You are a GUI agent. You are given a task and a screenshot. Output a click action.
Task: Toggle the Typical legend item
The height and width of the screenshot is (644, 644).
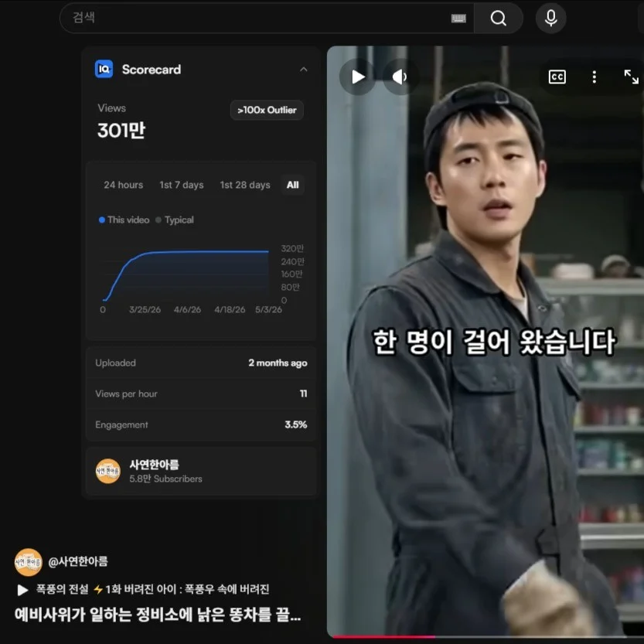coord(175,220)
